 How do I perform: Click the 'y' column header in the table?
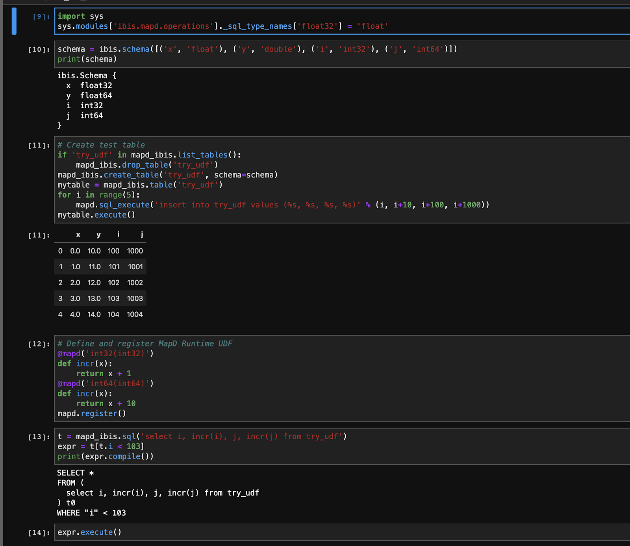tap(98, 235)
